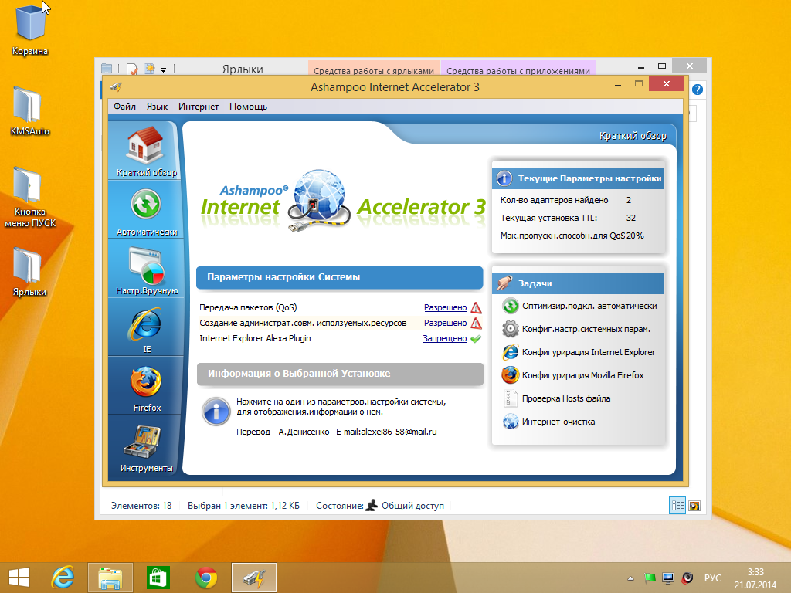Open Настр.Вручную manual settings section

point(146,269)
